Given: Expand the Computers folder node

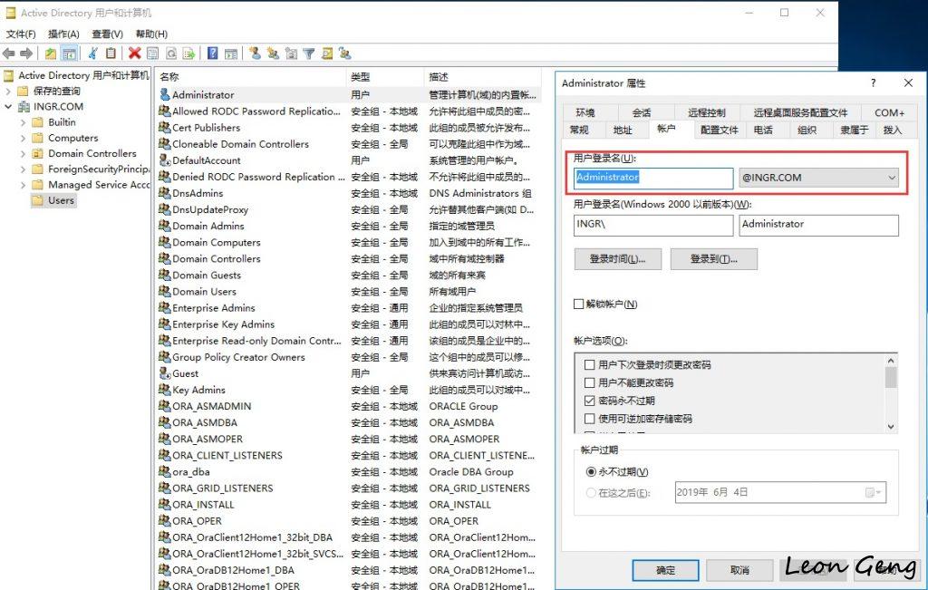Looking at the screenshot, I should tap(23, 138).
